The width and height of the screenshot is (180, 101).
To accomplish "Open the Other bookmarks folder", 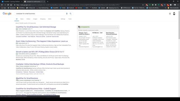I will [173, 8].
